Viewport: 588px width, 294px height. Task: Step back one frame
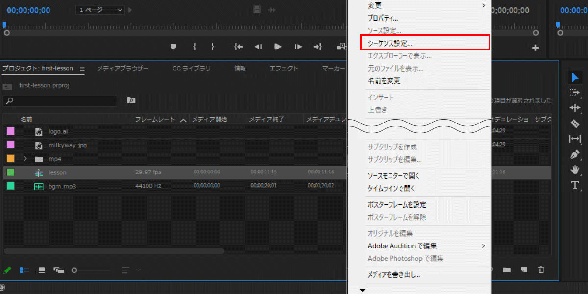(x=258, y=47)
